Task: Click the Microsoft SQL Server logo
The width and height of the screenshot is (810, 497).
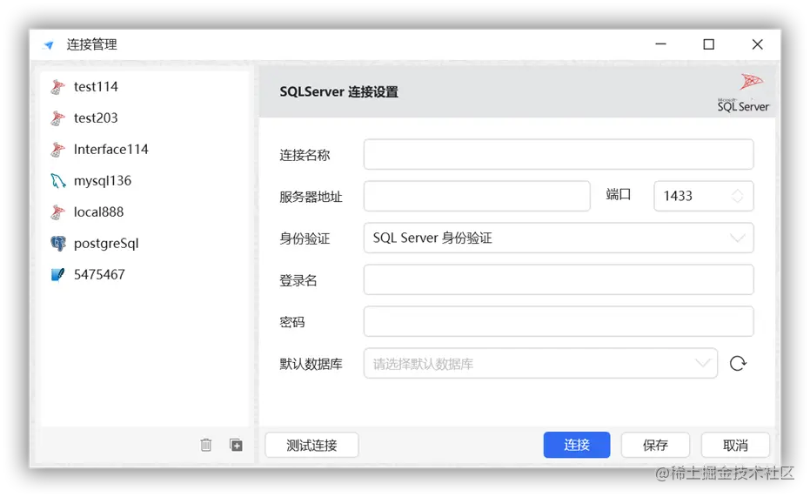Action: click(743, 93)
